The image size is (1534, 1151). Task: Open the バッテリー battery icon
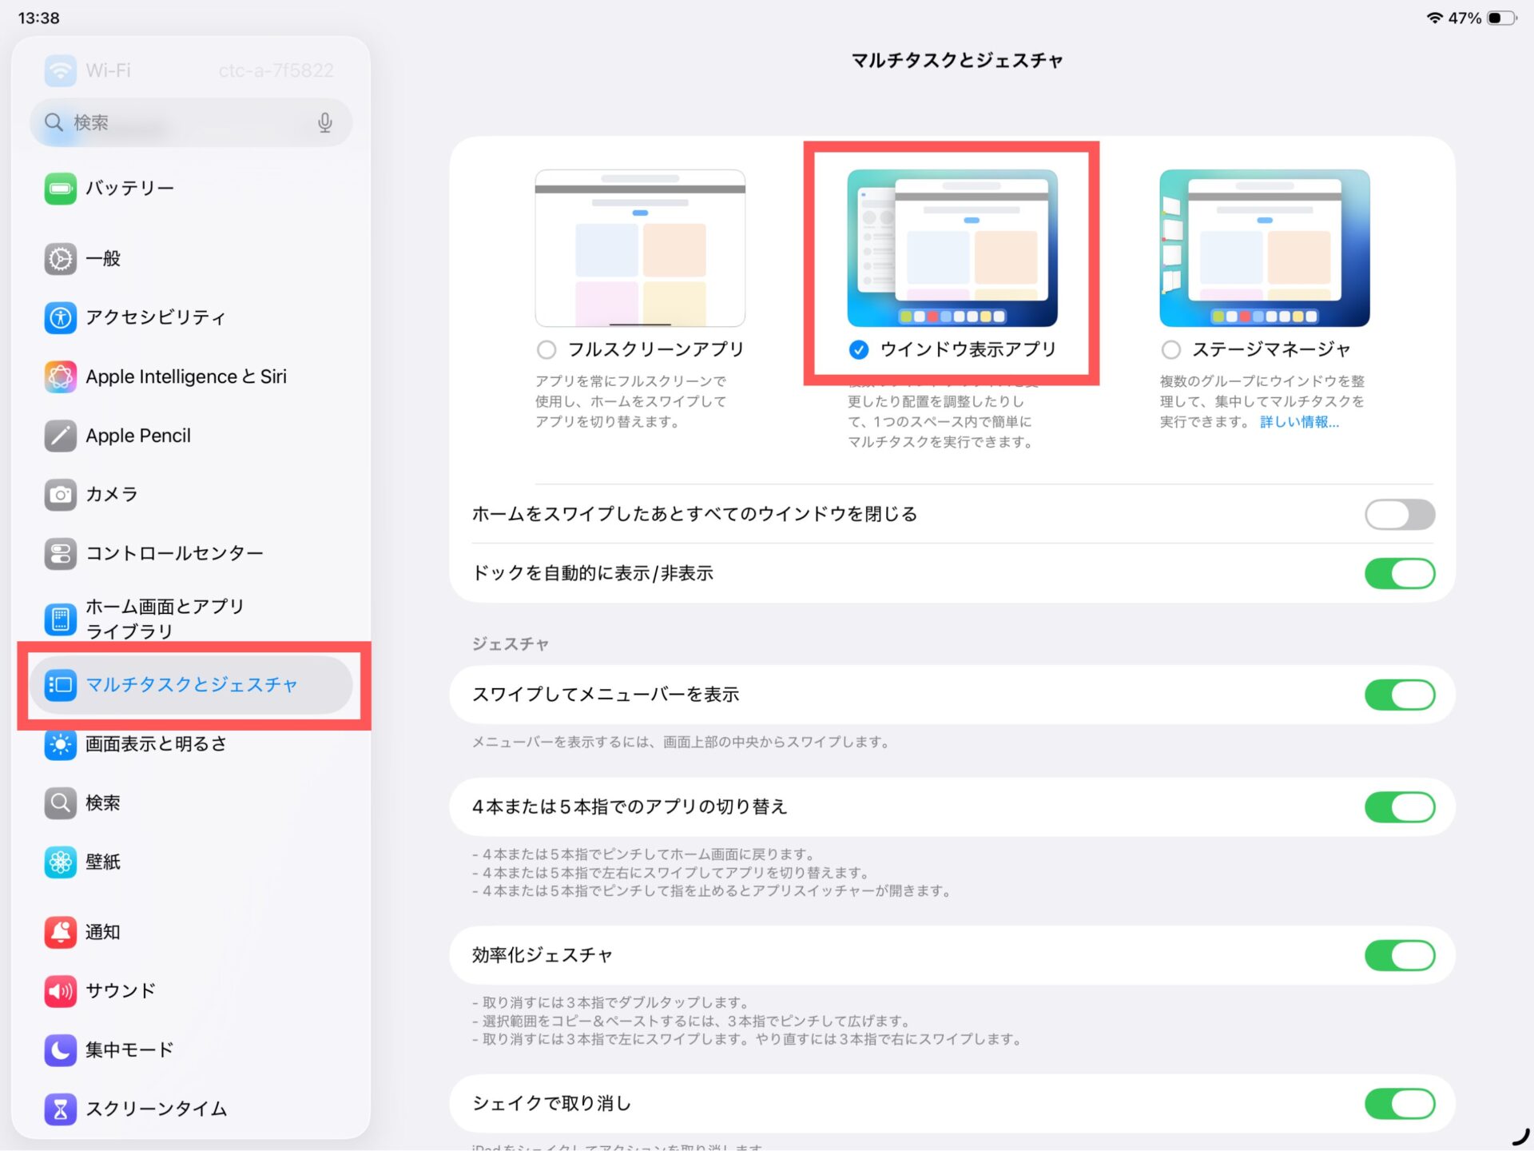pyautogui.click(x=60, y=189)
